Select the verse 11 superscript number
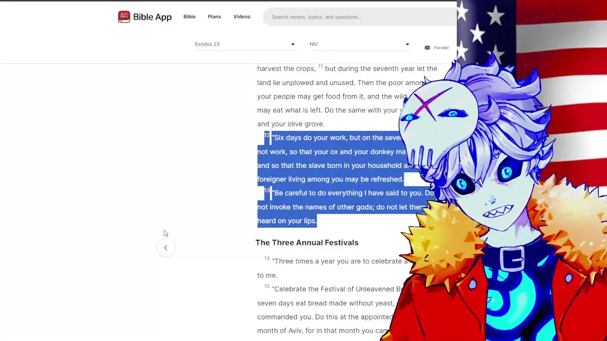The image size is (607, 341). coord(321,66)
